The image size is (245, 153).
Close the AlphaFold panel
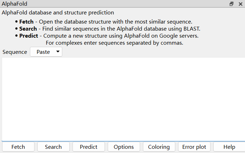coord(240,4)
